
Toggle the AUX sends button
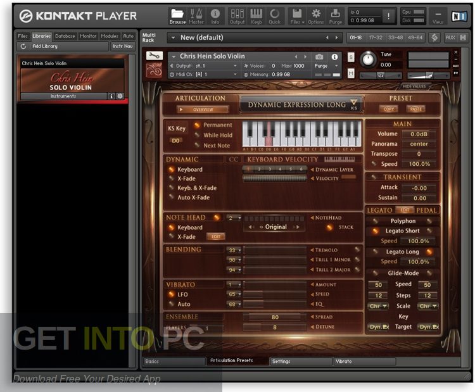coord(450,37)
